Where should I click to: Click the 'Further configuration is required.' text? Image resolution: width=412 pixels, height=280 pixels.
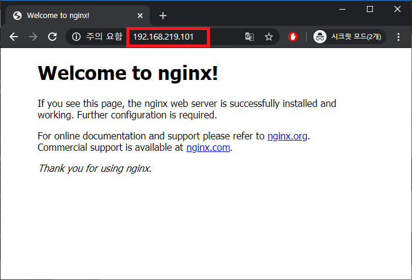[147, 115]
